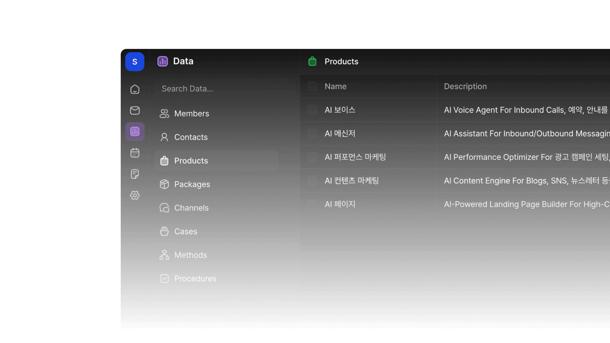Image resolution: width=610 pixels, height=343 pixels.
Task: Open the Members data section
Action: [x=191, y=114]
